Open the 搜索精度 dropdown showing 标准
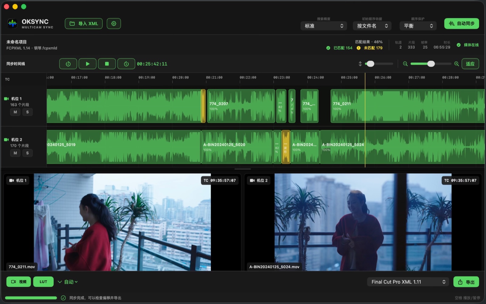486x304 pixels. pyautogui.click(x=324, y=26)
